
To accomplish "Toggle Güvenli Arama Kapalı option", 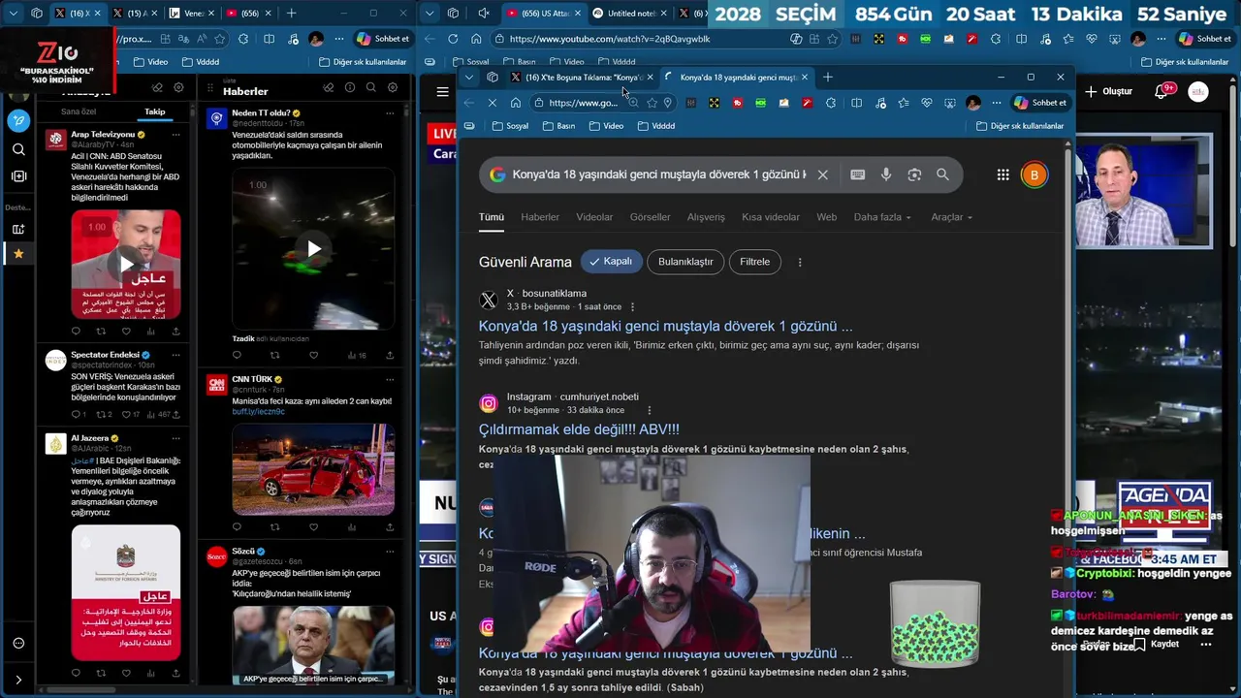I will [611, 262].
